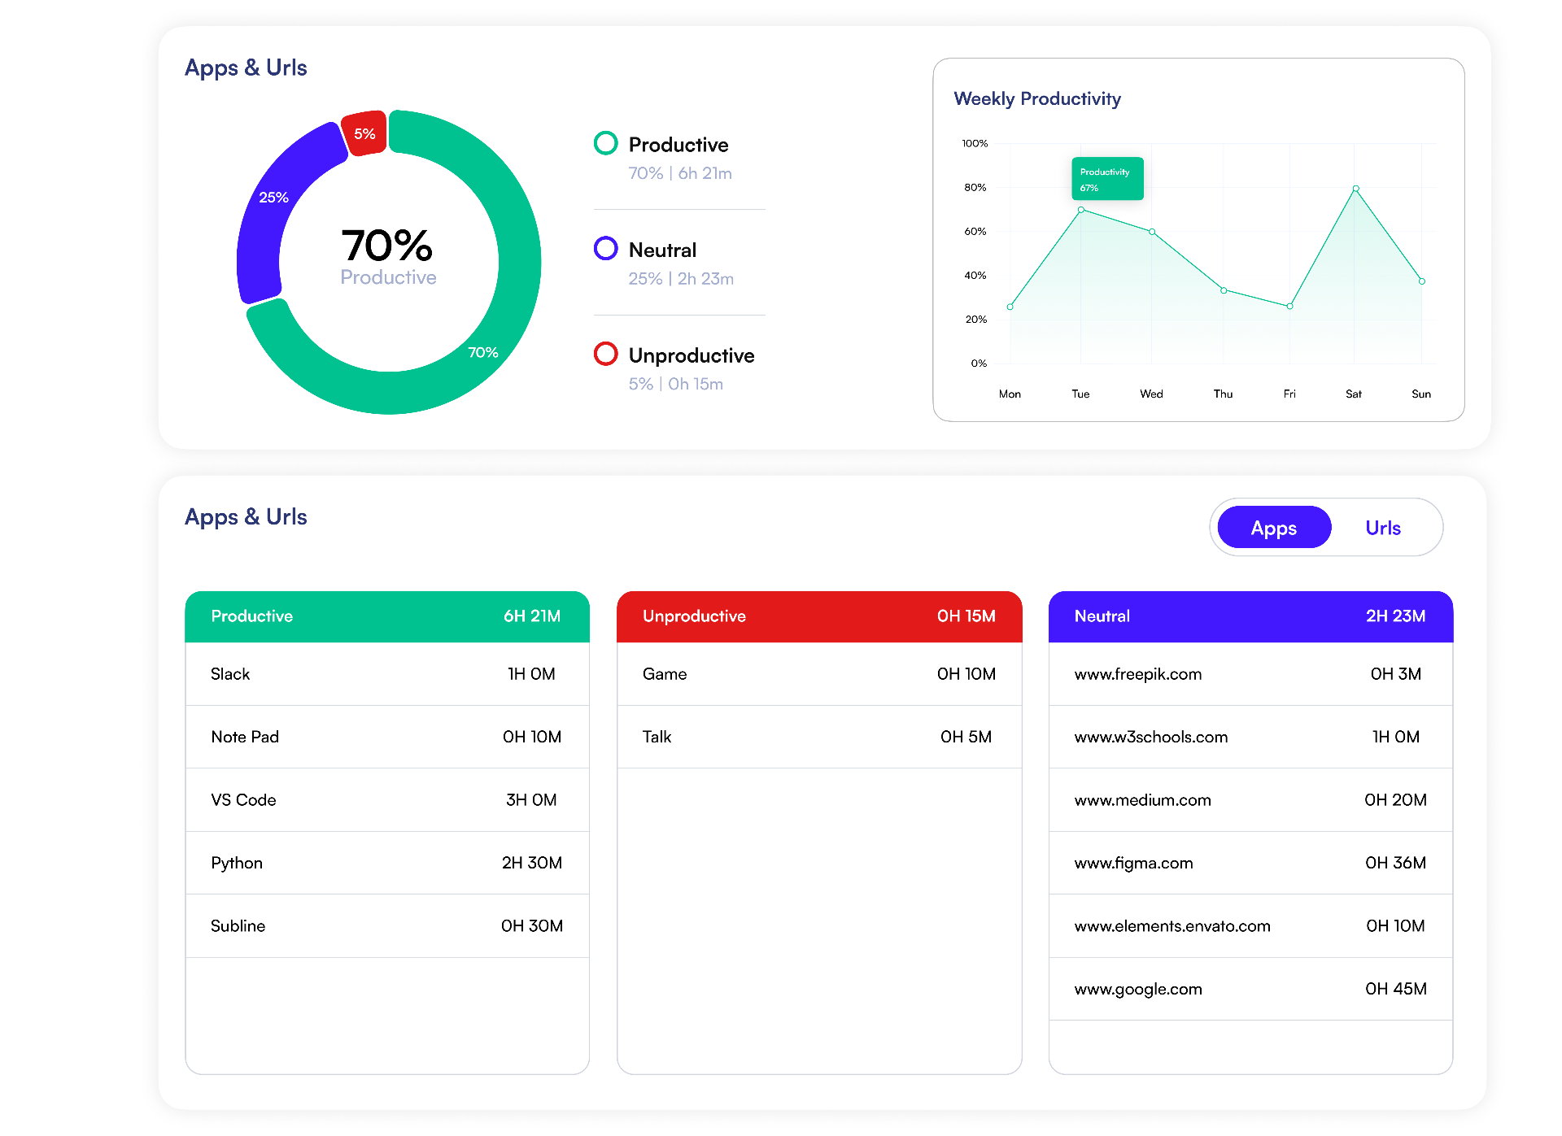This screenshot has height=1136, width=1562.
Task: Select the Game row
Action: (819, 674)
